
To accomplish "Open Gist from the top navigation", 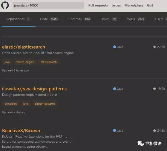I will [150, 5].
